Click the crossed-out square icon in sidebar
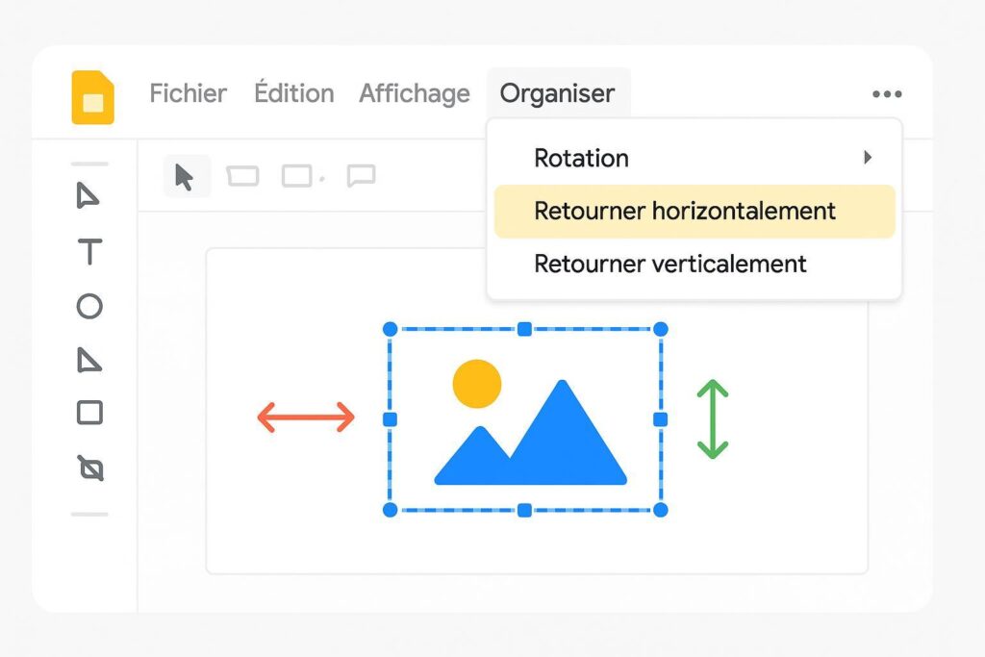 point(90,468)
